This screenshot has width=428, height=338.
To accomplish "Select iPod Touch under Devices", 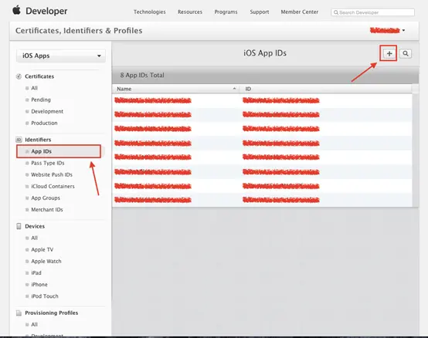I will coord(45,296).
